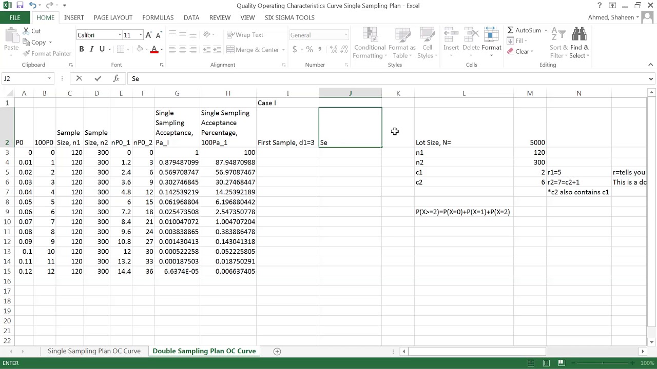This screenshot has width=657, height=369.
Task: Select column header G
Action: point(177,93)
